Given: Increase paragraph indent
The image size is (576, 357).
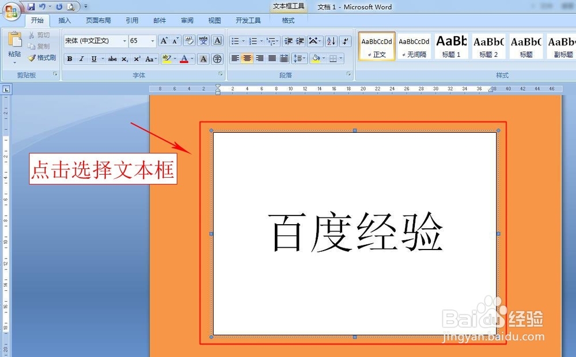Looking at the screenshot, I should pos(300,41).
